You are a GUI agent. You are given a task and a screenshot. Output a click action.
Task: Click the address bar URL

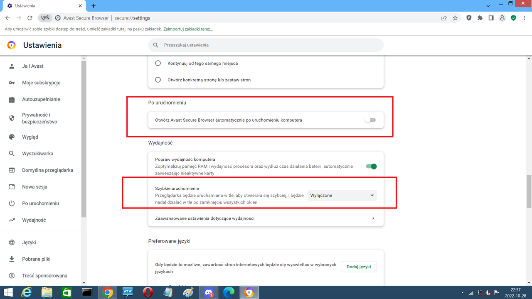(x=132, y=18)
